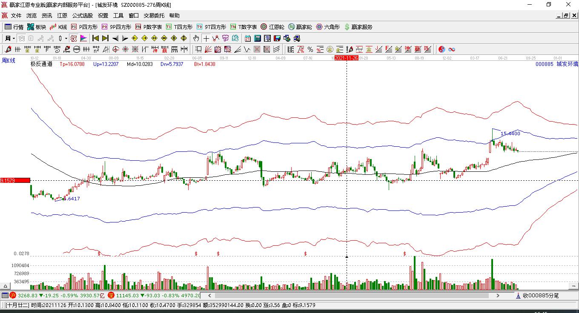Screen dimensions: 579x313
Task: Step forward with the black right arrow
Action: pos(125,38)
